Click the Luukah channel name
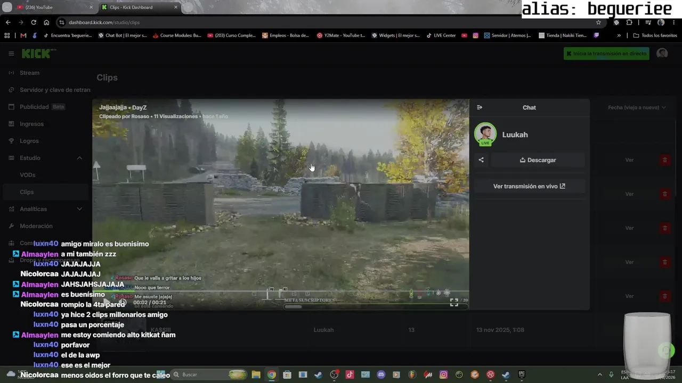Screen dimensions: 682x383 tap(515, 135)
